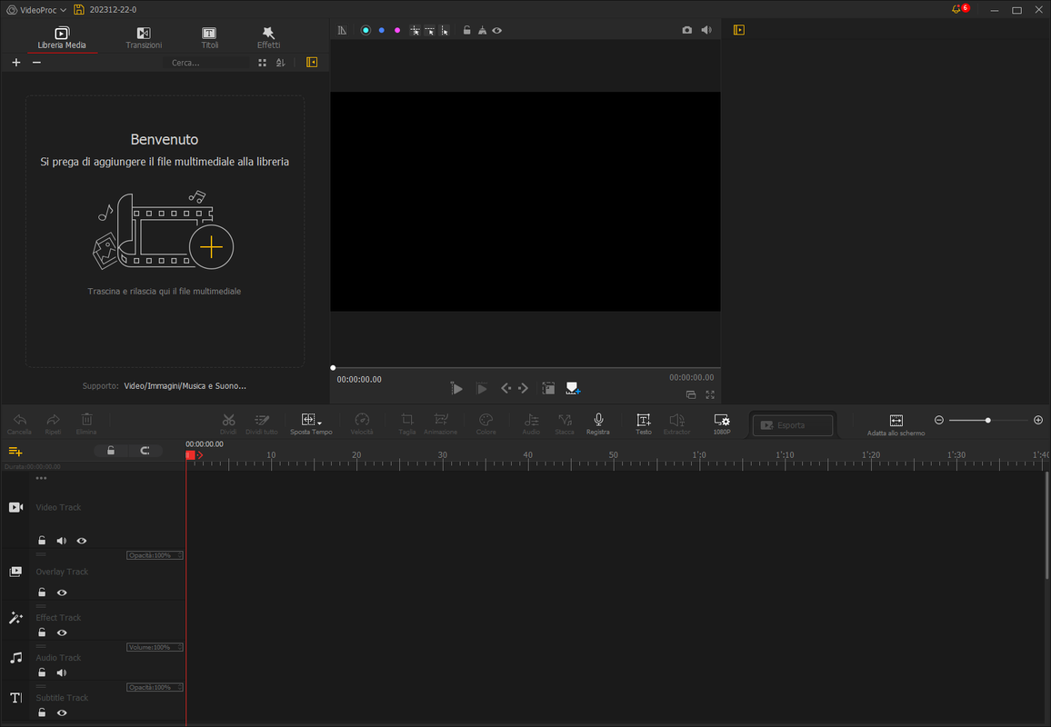
Task: Start recording with Registra microphone
Action: pyautogui.click(x=598, y=424)
